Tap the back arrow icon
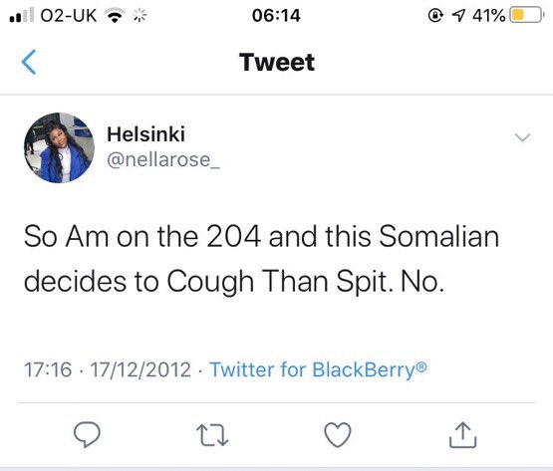Image resolution: width=553 pixels, height=471 pixels. (29, 62)
